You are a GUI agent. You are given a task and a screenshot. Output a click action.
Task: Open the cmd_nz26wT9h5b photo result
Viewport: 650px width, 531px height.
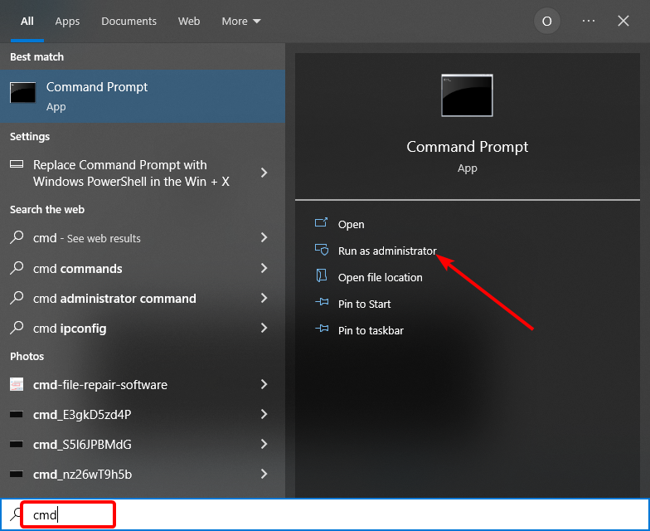[x=83, y=475]
